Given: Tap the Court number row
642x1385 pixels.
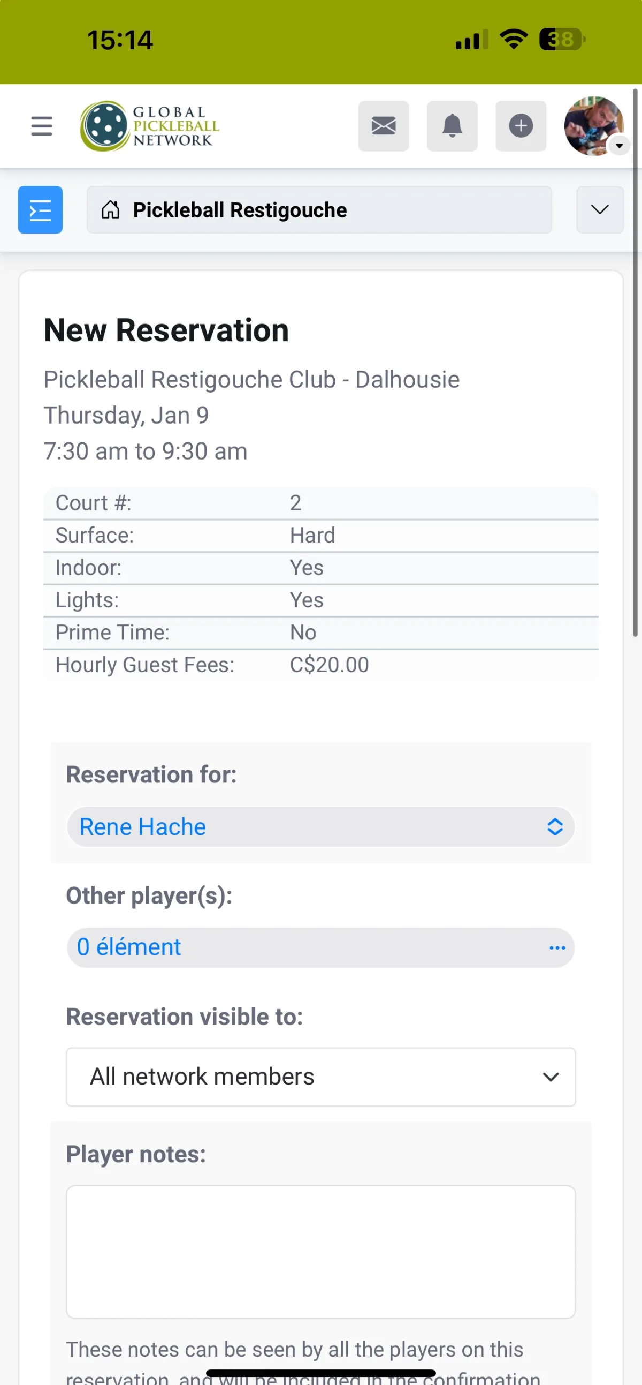Looking at the screenshot, I should click(320, 503).
